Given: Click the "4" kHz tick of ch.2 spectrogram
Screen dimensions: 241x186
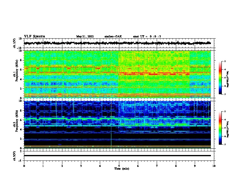Looking at the screenshot, I should [21, 129].
